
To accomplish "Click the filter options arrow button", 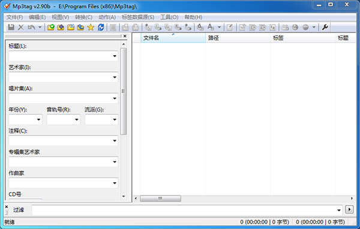I will click(349, 209).
